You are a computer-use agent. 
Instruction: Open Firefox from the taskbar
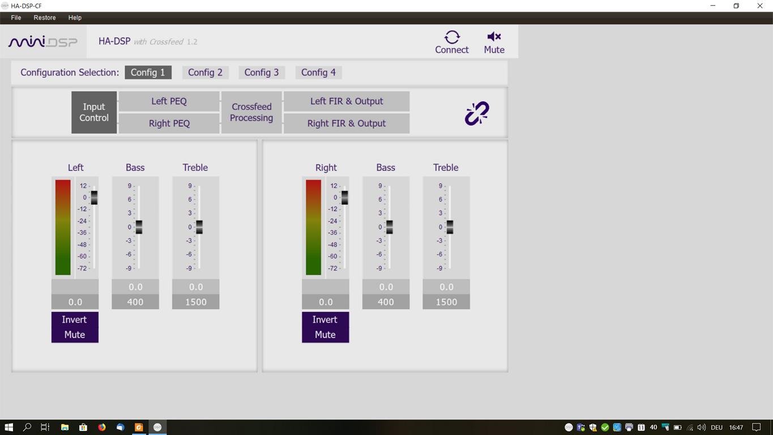102,427
